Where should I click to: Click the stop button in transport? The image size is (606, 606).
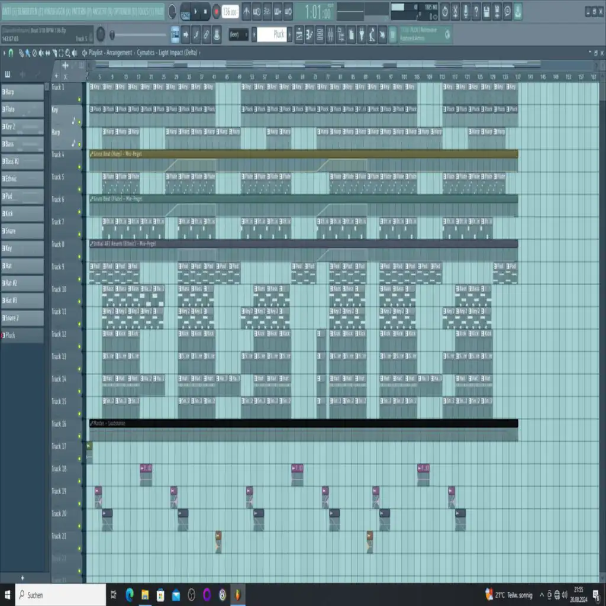[205, 12]
